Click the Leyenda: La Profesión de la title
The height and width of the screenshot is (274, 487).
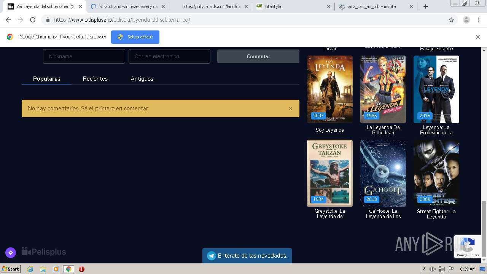coord(436,130)
